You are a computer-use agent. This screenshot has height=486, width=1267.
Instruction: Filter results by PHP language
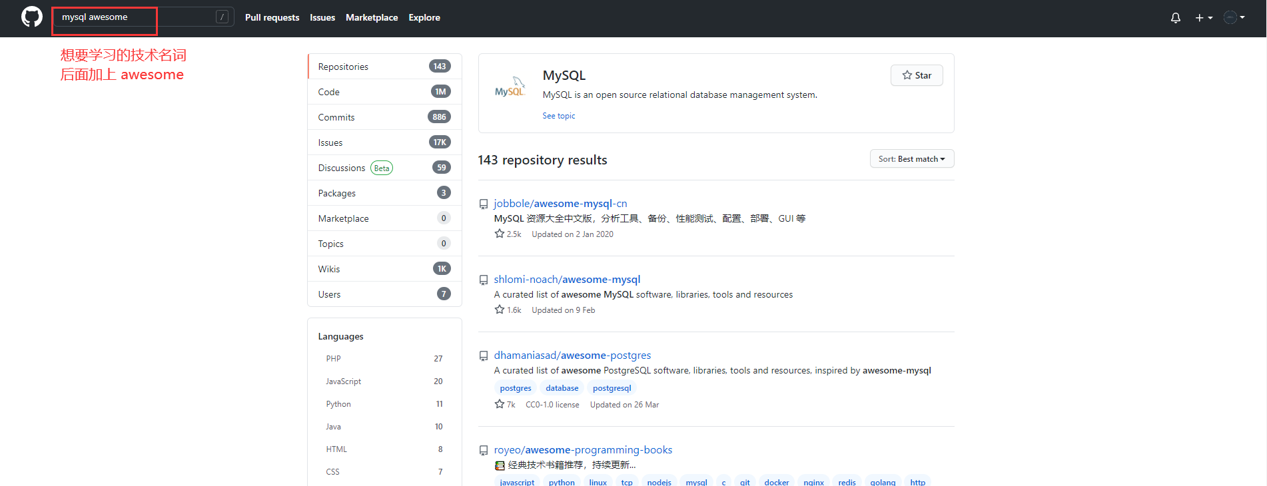(384, 359)
